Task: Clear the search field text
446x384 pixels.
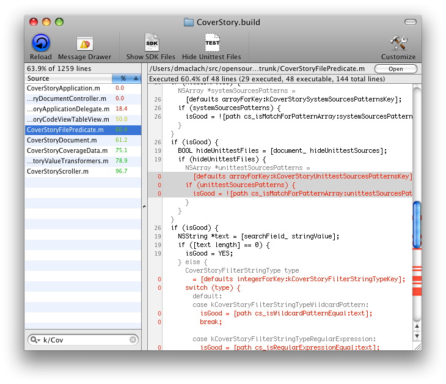Action: coord(133,340)
